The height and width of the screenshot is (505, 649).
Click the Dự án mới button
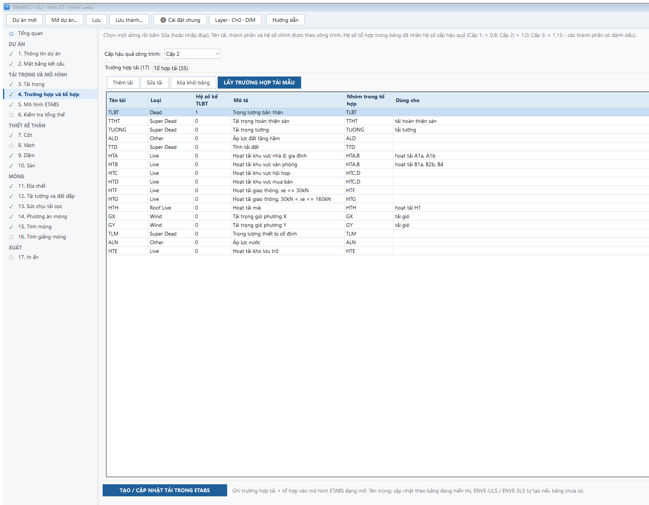[x=25, y=20]
